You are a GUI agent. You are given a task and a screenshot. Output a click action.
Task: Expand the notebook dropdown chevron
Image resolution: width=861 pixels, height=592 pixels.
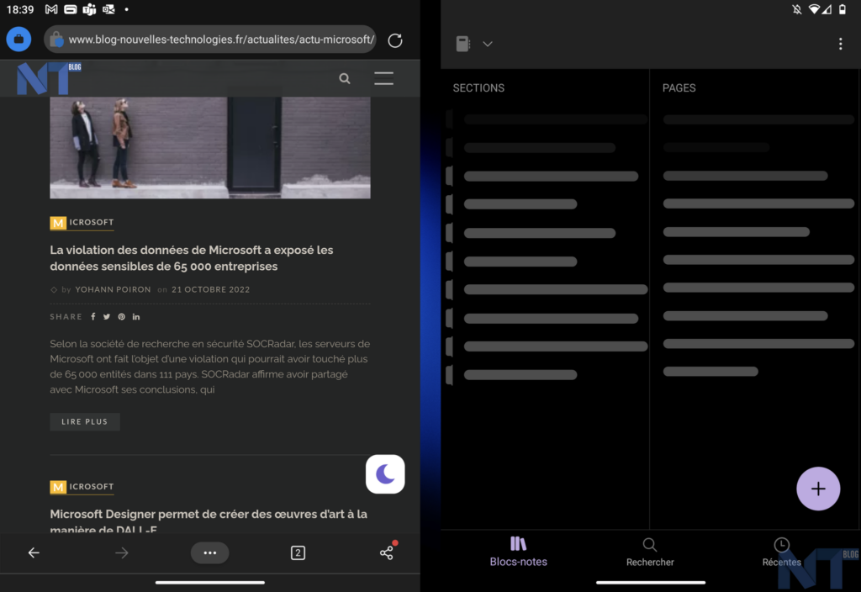[x=488, y=44]
